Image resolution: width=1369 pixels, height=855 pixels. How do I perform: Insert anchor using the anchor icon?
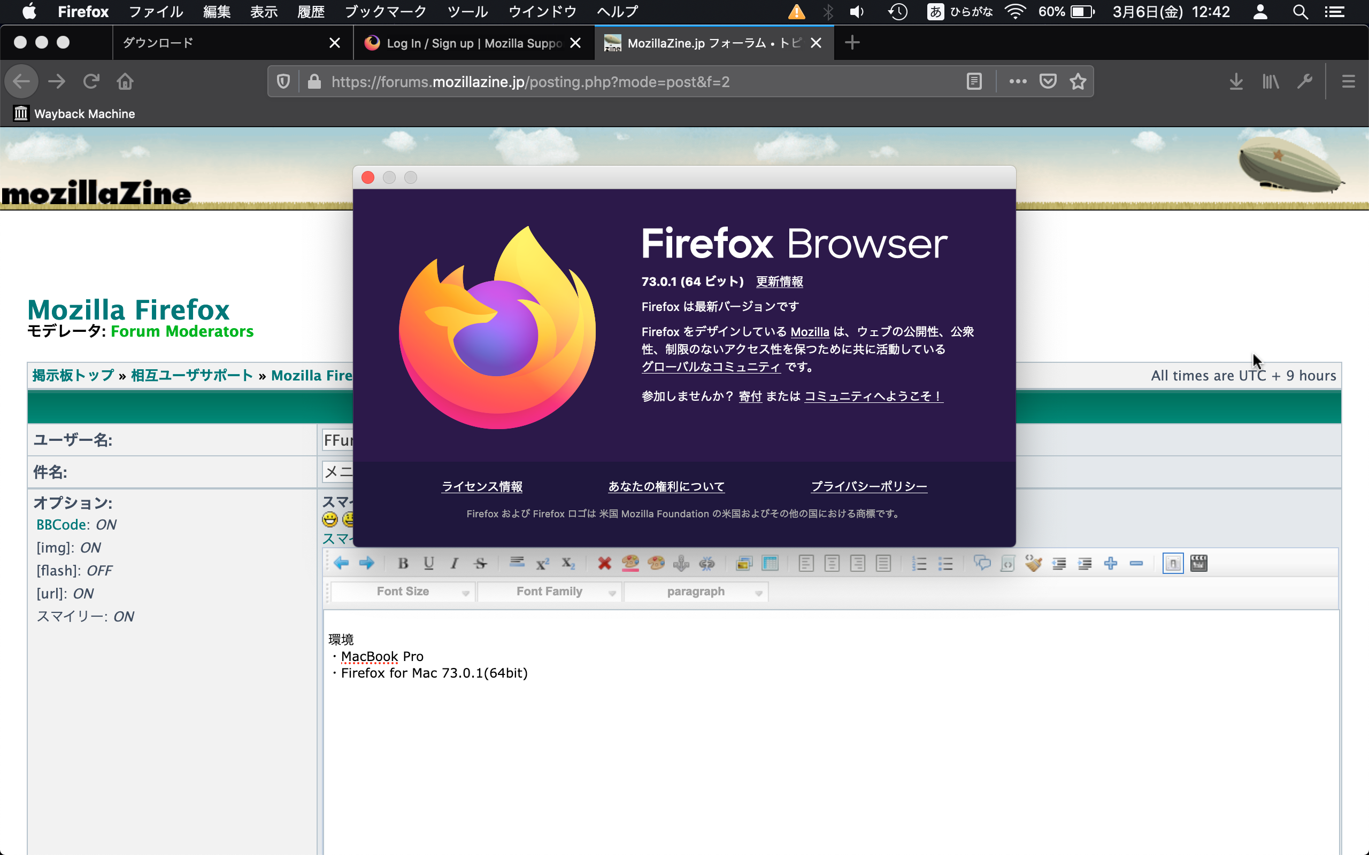click(681, 563)
